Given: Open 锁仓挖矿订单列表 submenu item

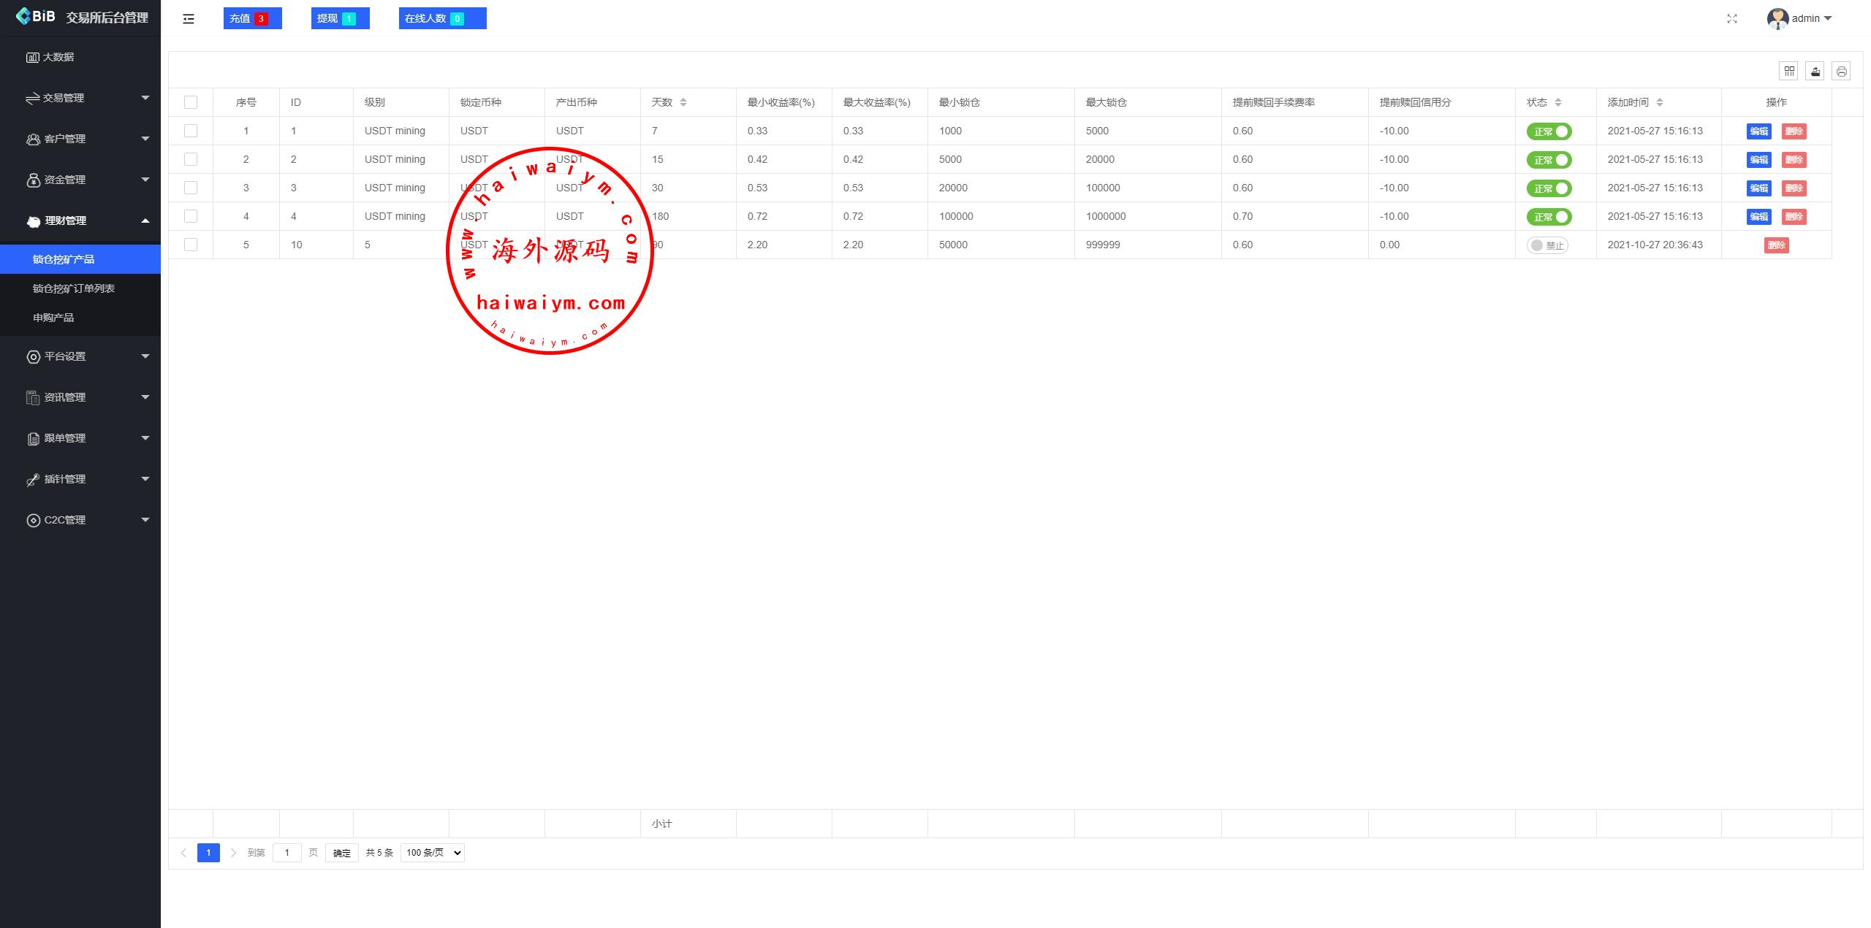Looking at the screenshot, I should pos(74,288).
